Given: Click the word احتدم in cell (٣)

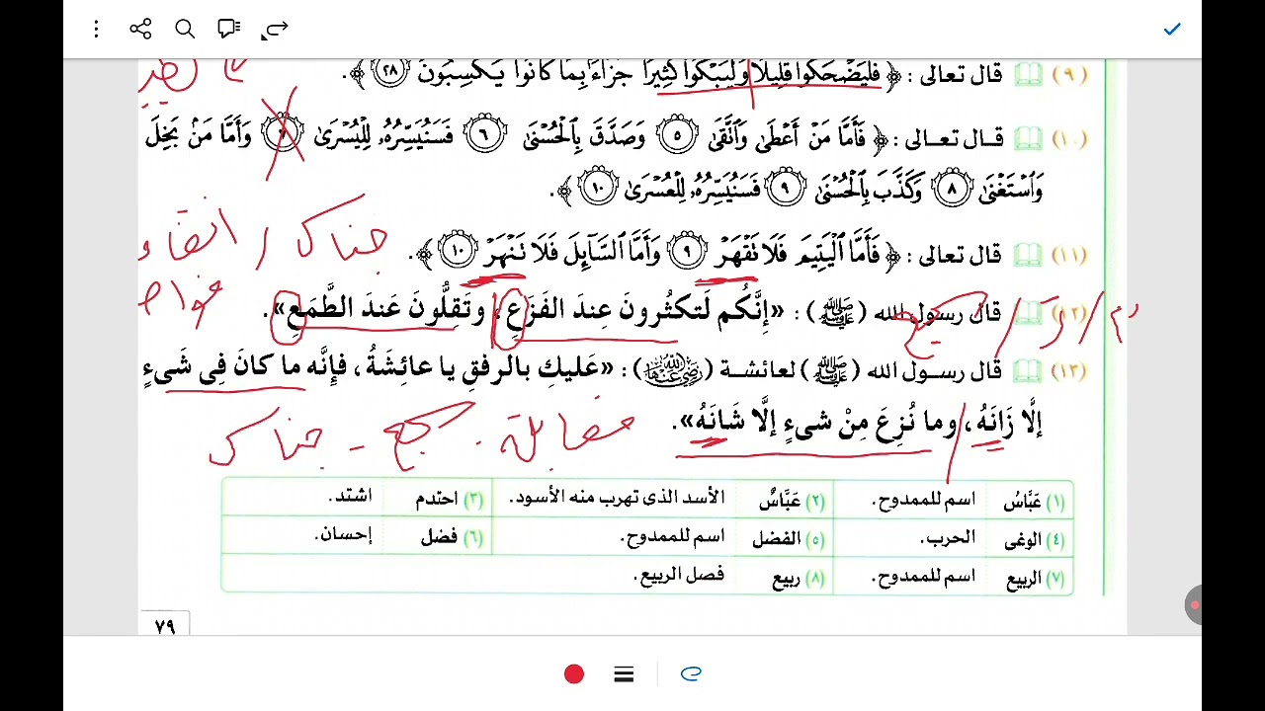Looking at the screenshot, I should click(x=437, y=499).
